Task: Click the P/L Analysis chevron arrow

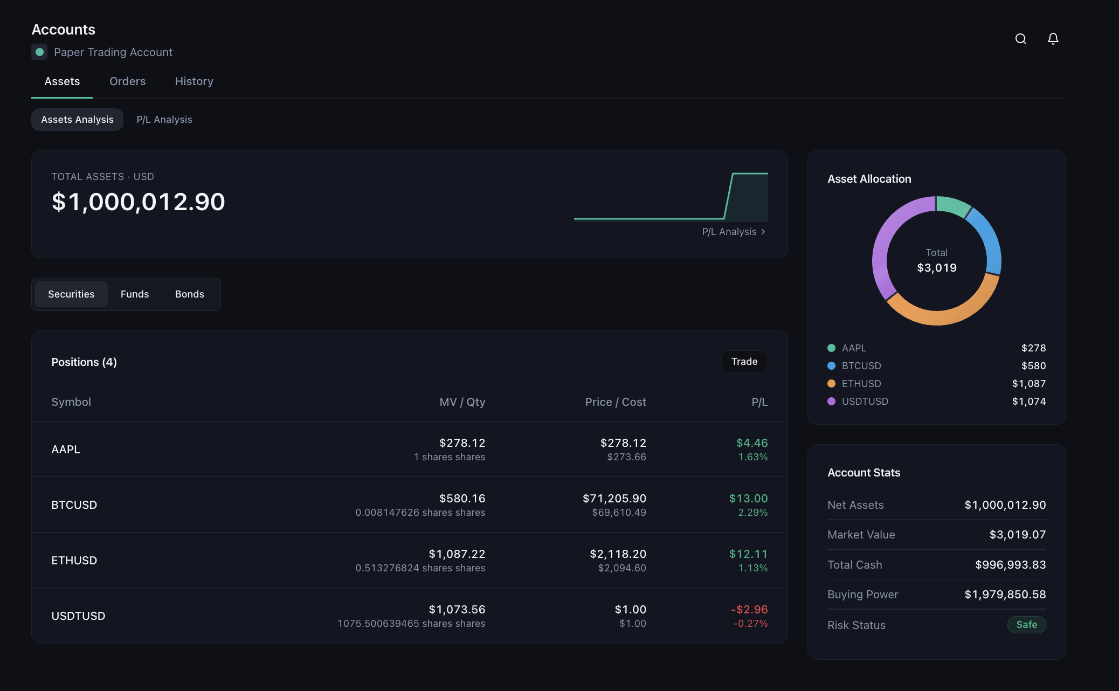Action: click(763, 232)
